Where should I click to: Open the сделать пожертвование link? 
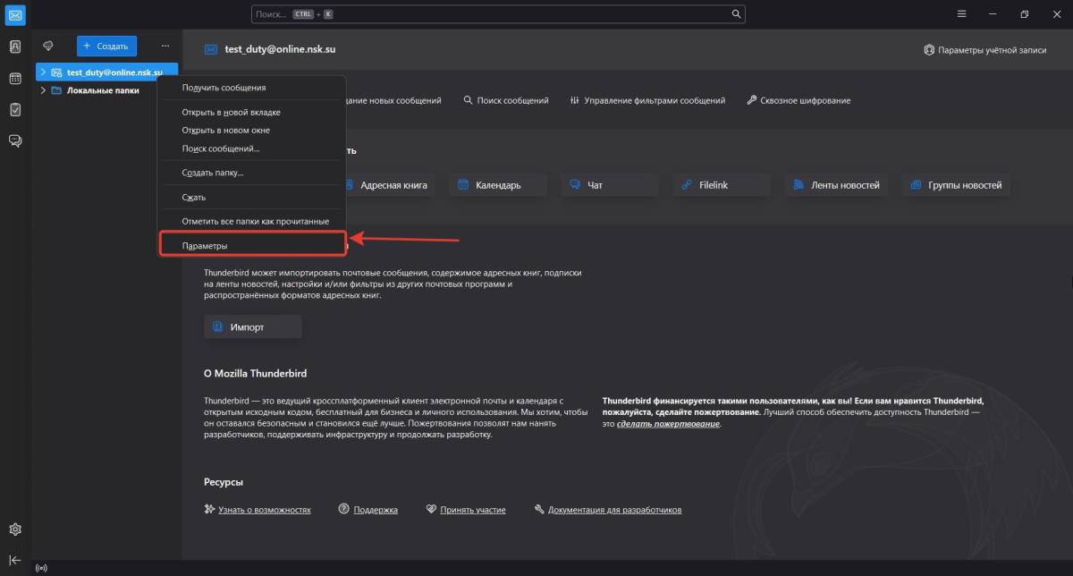668,424
